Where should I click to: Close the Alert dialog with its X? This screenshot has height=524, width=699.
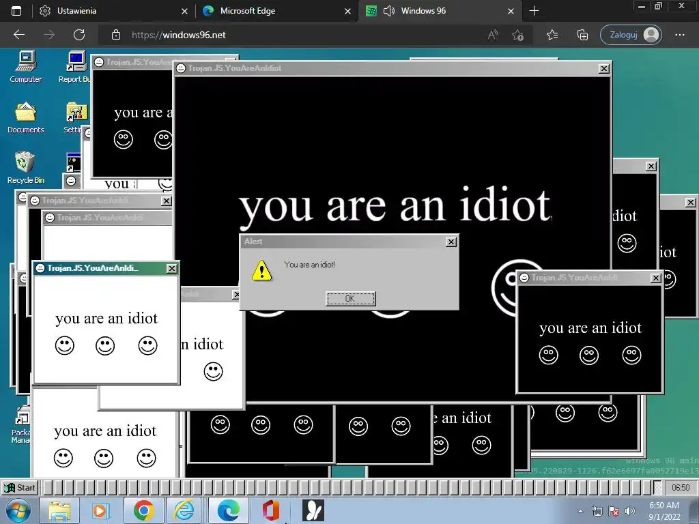[x=451, y=242]
